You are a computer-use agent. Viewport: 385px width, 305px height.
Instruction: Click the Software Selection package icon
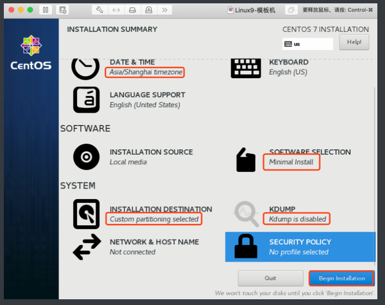point(246,160)
